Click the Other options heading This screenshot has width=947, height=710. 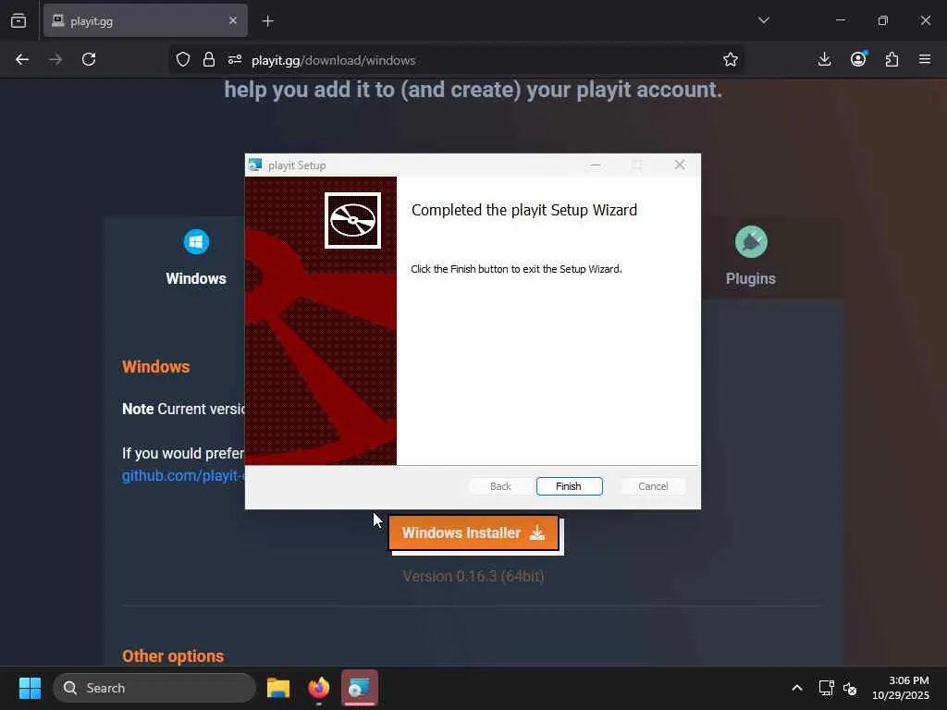(173, 656)
